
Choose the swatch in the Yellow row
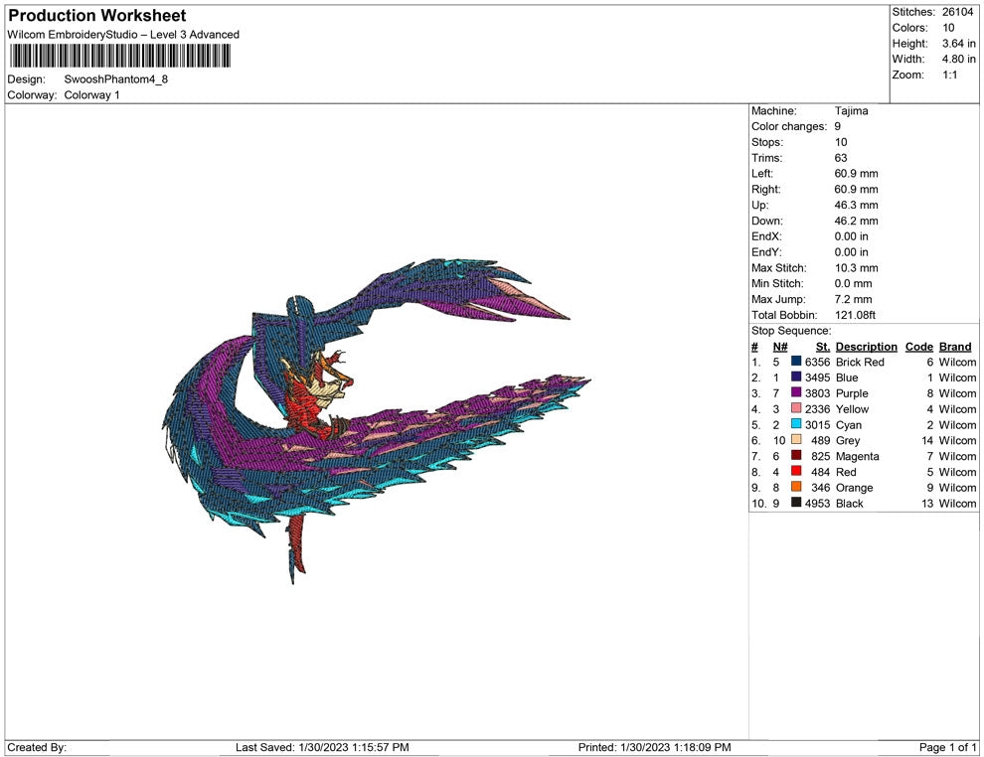tap(796, 409)
